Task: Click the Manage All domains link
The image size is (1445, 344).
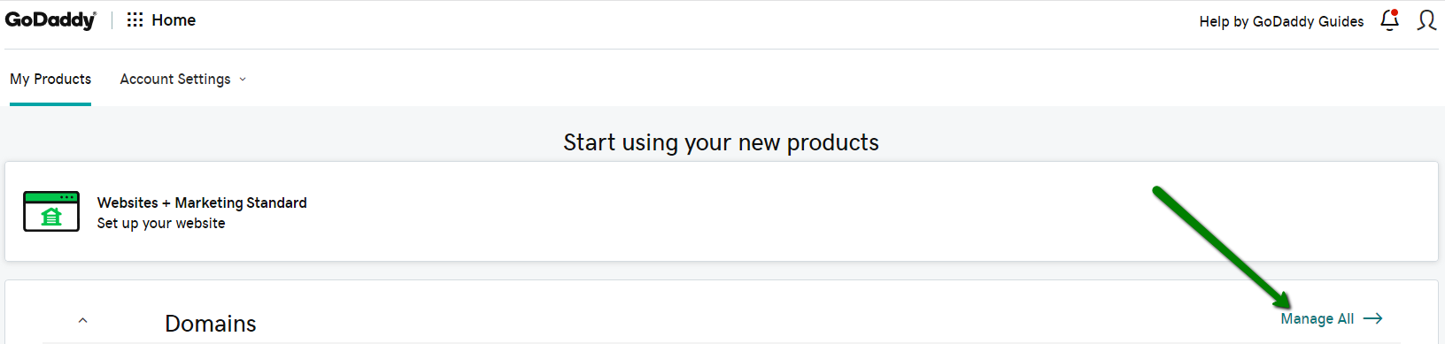Action: 1317,318
